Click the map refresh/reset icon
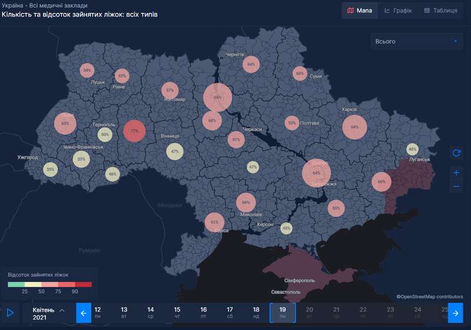 pos(456,153)
